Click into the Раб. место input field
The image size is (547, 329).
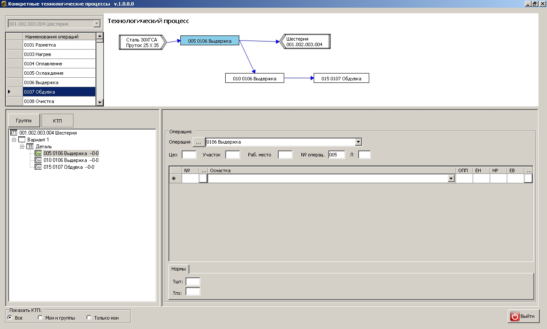[285, 155]
